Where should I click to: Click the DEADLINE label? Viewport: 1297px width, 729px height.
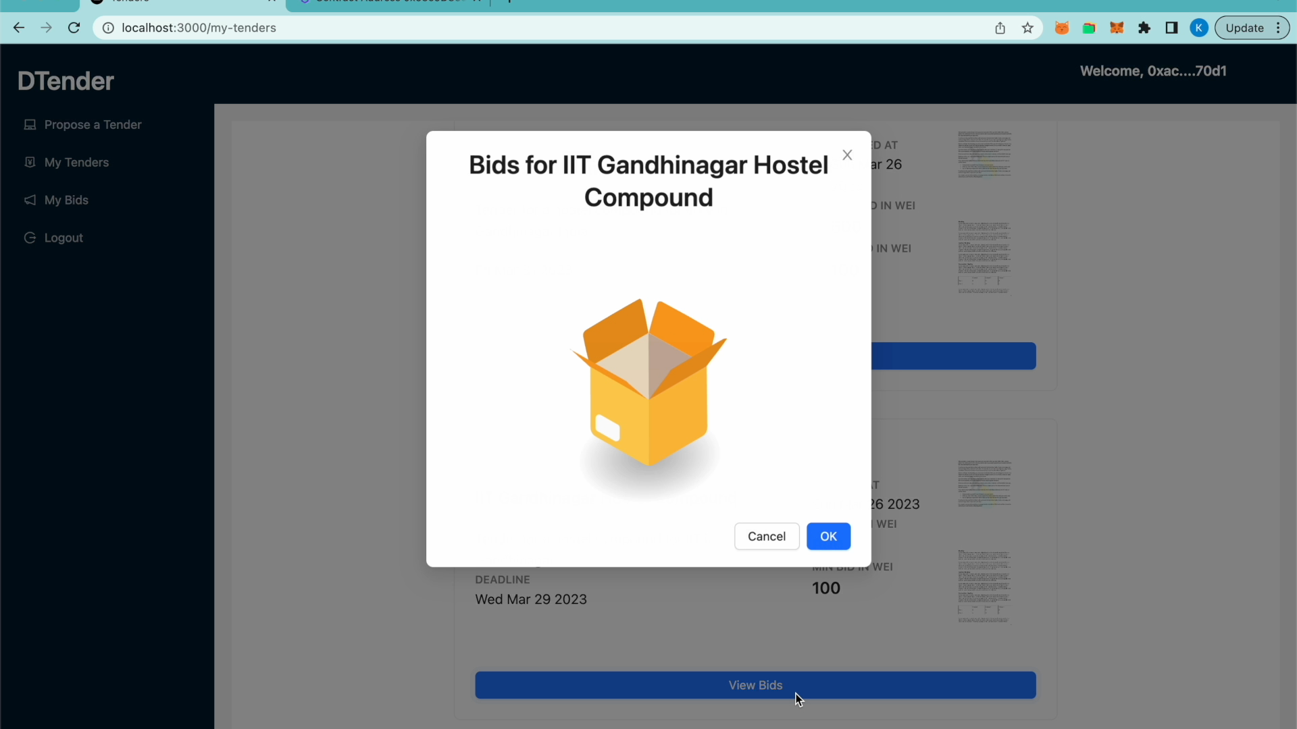(x=503, y=580)
